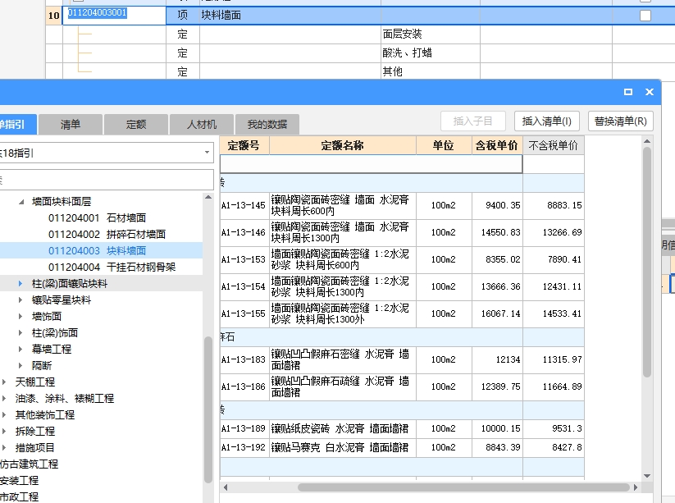
Task: Select 安装工程 in the tree
Action: [x=19, y=480]
